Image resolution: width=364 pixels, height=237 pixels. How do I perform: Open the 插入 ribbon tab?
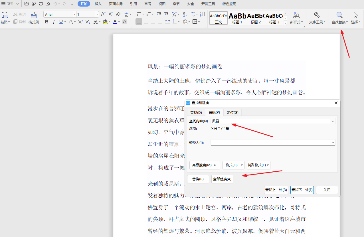click(x=98, y=4)
